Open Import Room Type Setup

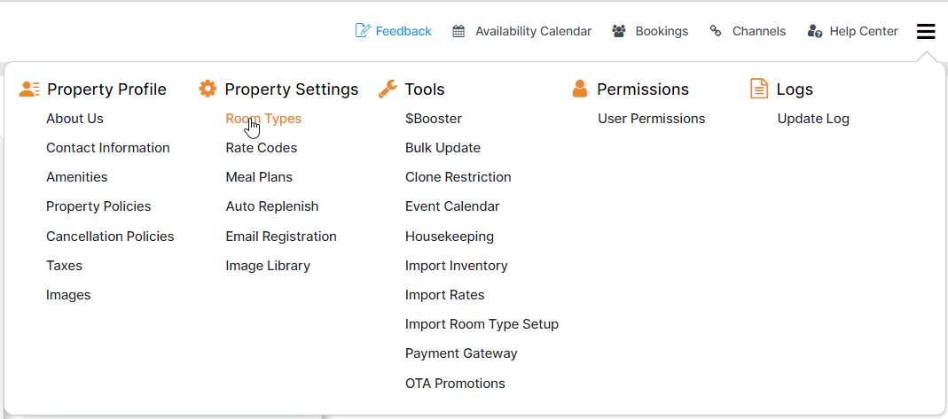pyautogui.click(x=482, y=324)
